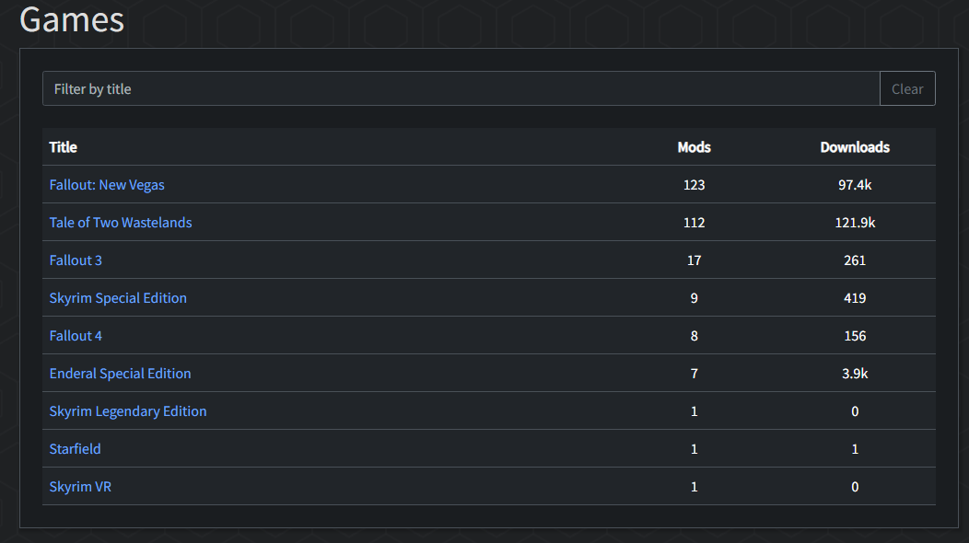Screen dimensions: 969x543
Task: Click the Clear filter button
Action: 907,89
